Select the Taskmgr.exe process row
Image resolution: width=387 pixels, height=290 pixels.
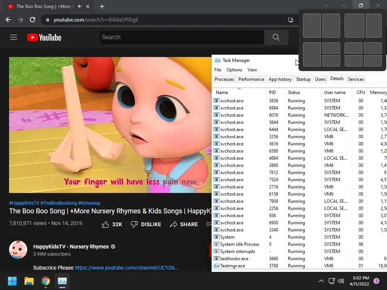299,266
